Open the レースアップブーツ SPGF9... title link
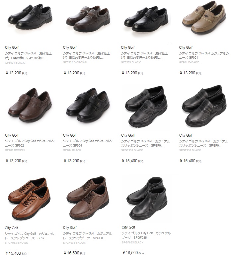This screenshot has height=260, width=231. pos(88,235)
